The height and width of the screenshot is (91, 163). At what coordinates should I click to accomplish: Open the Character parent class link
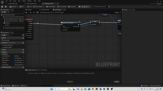[159, 4]
